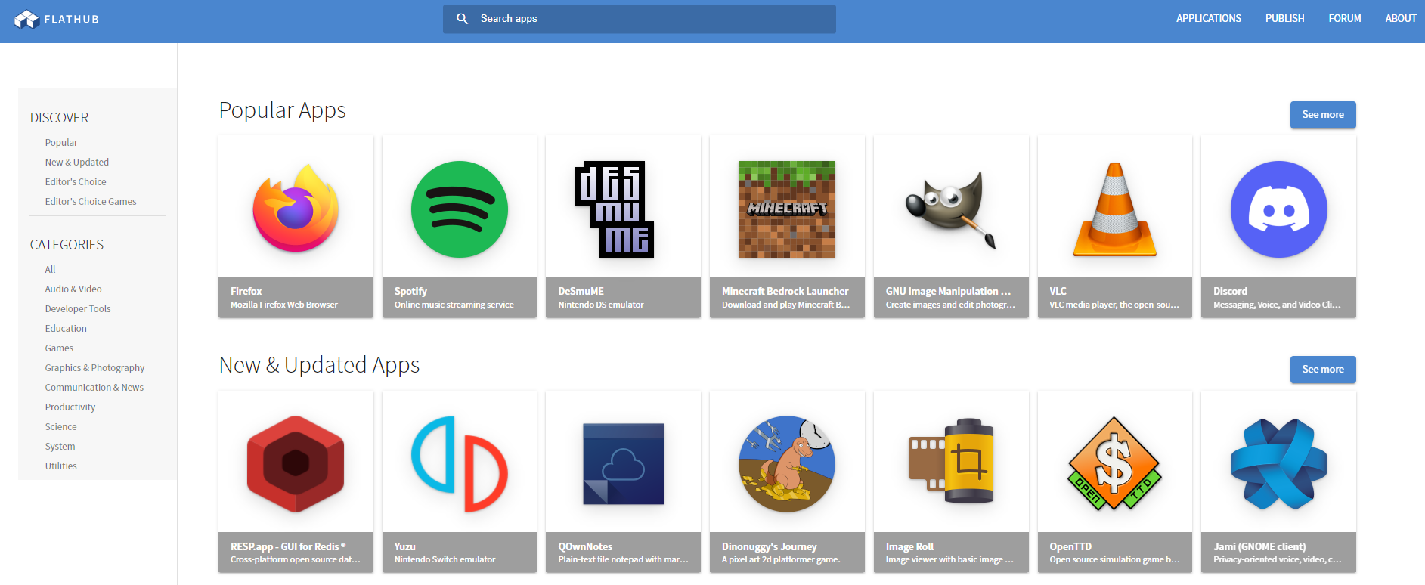This screenshot has width=1425, height=585.
Task: Open the GNU Image Manipulation Program icon
Action: pos(951,209)
